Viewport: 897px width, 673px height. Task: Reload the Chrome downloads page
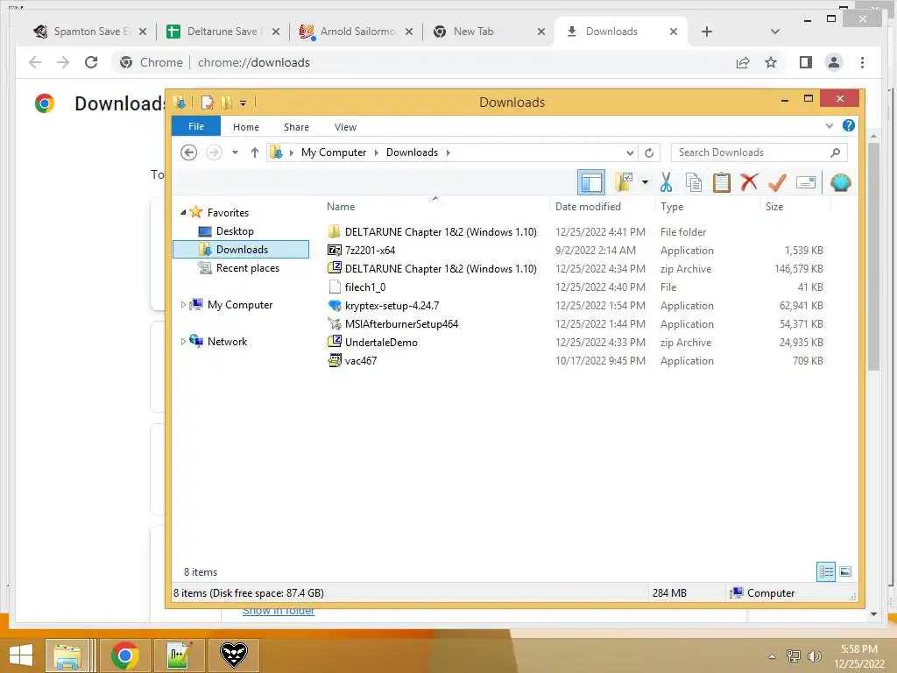coord(91,62)
